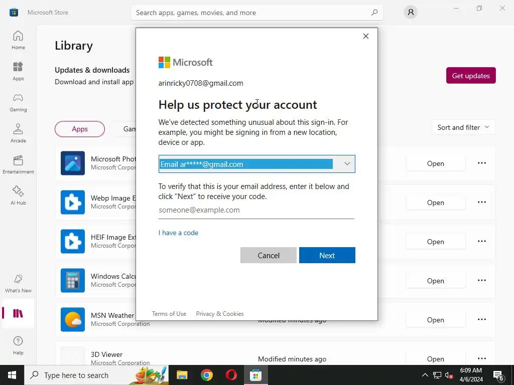This screenshot has width=514, height=385.
Task: Open the Arcade section in sidebar
Action: [x=18, y=133]
